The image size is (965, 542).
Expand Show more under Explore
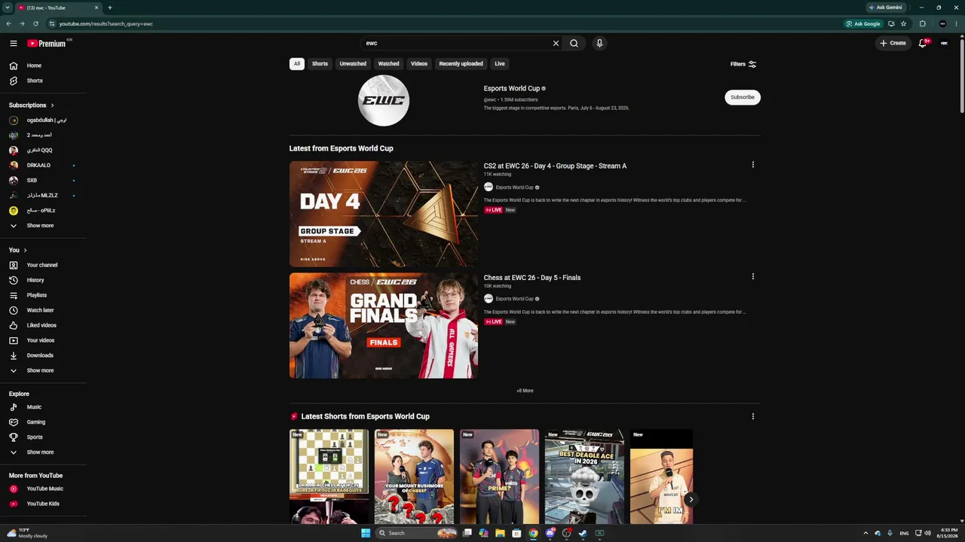click(x=43, y=452)
